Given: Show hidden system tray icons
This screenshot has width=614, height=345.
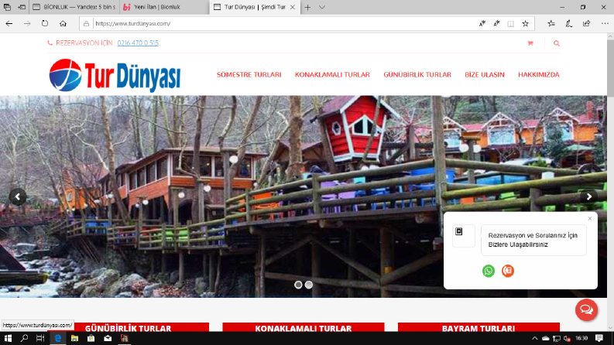Looking at the screenshot, I should 534,338.
